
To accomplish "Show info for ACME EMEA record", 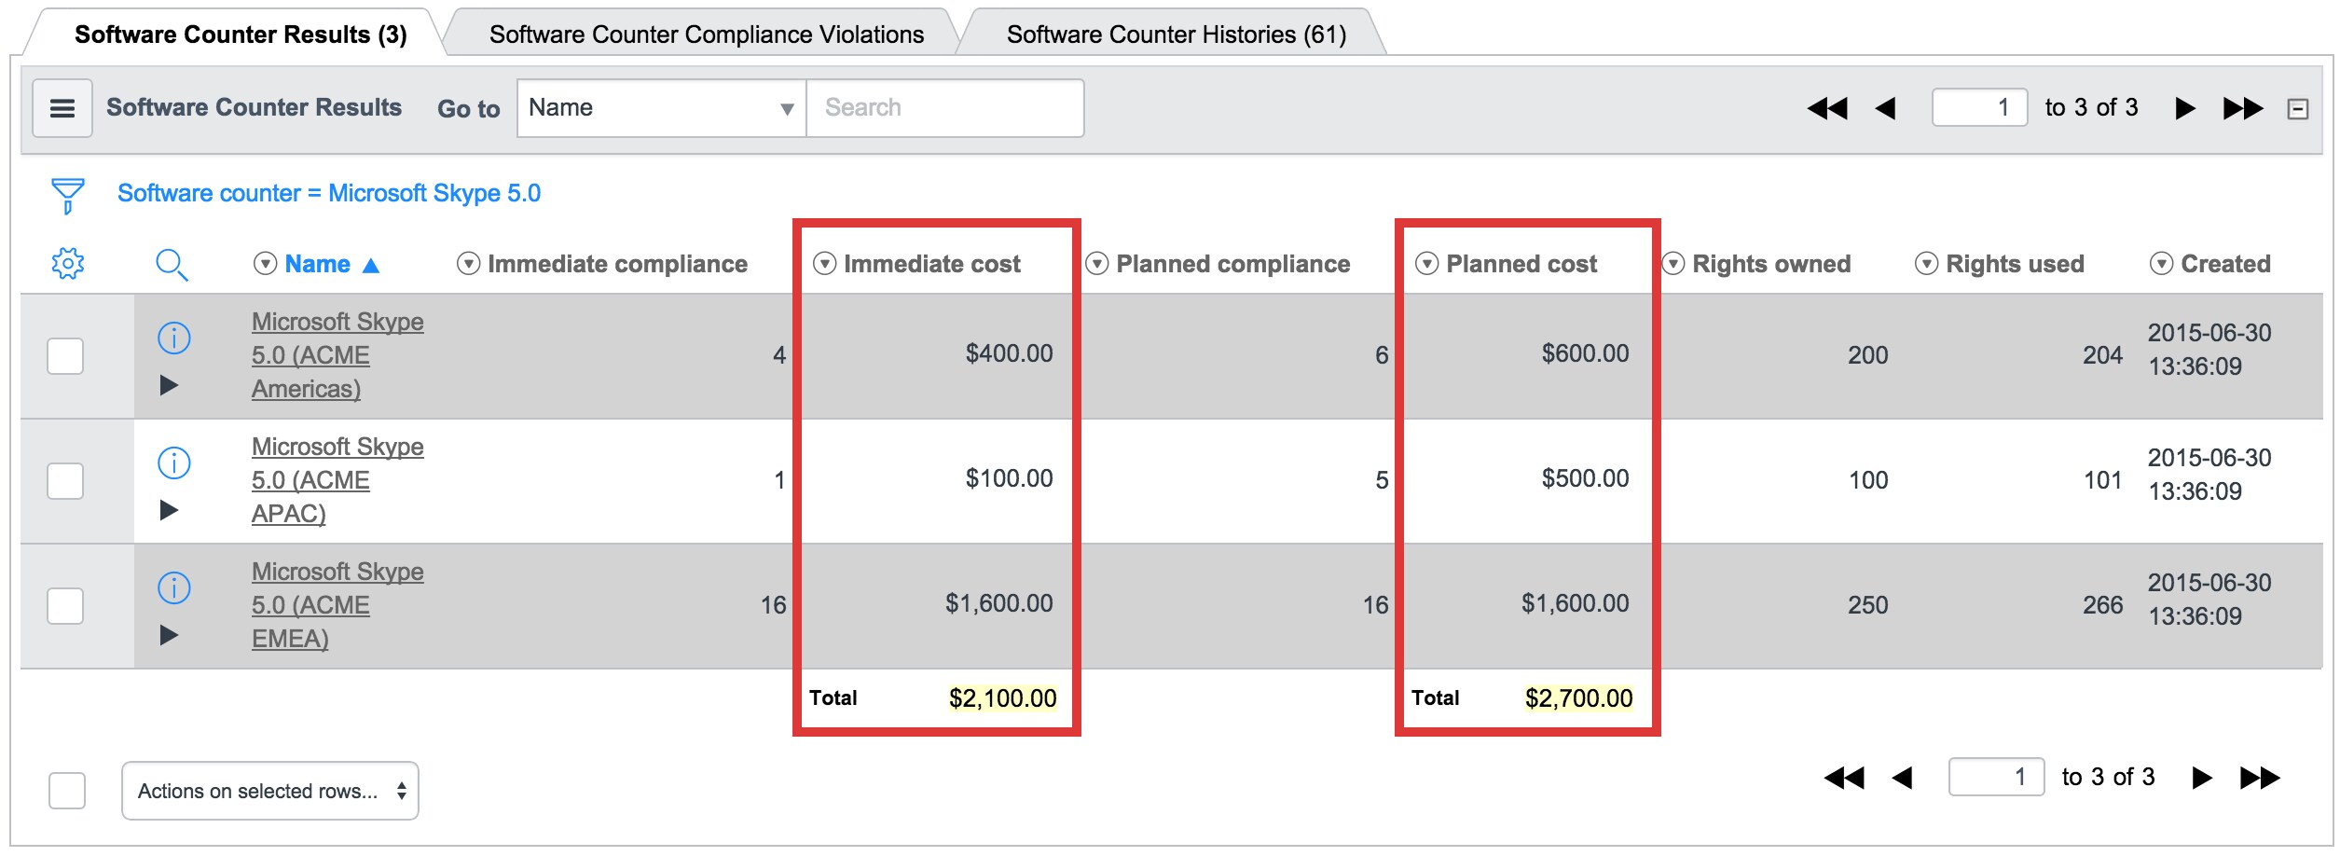I will tap(174, 587).
